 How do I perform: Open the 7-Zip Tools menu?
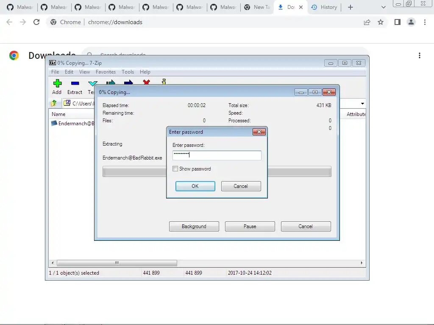pos(128,72)
